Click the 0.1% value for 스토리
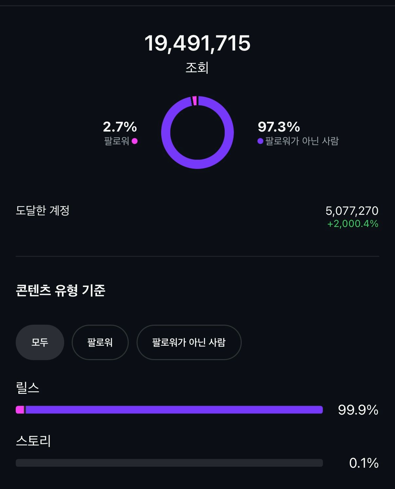The image size is (395, 489). tap(364, 463)
